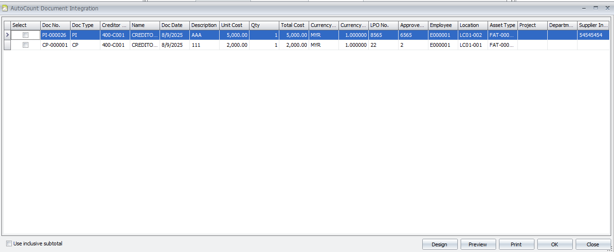
Task: Click the Approve column header
Action: point(413,25)
